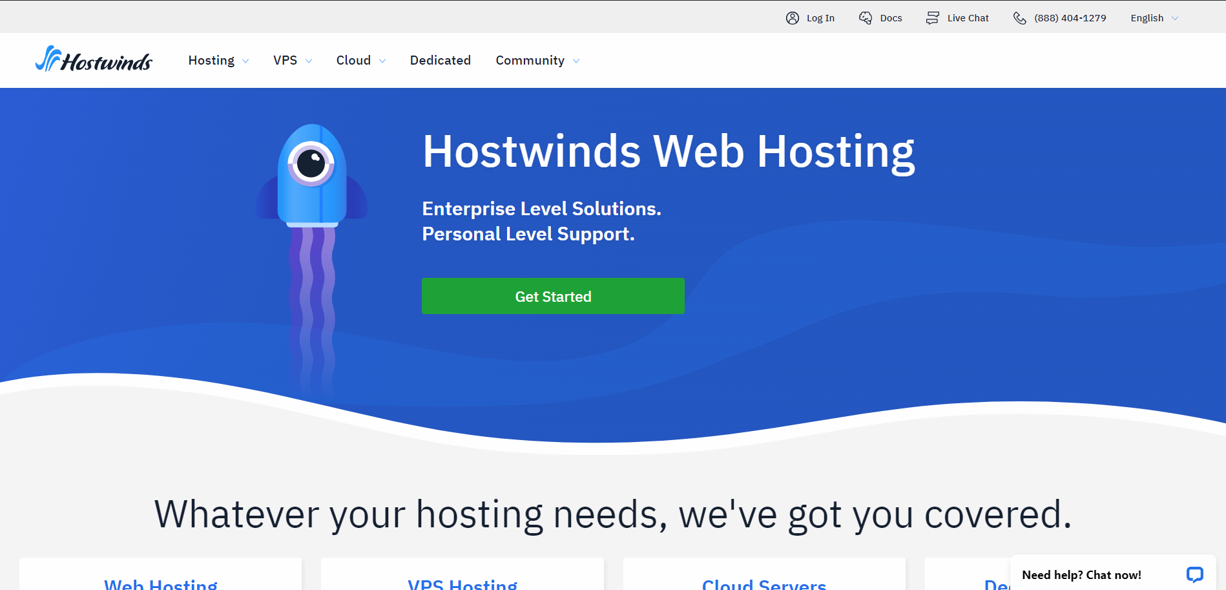Viewport: 1226px width, 590px height.
Task: Open the Web Hosting card link
Action: coord(161,584)
